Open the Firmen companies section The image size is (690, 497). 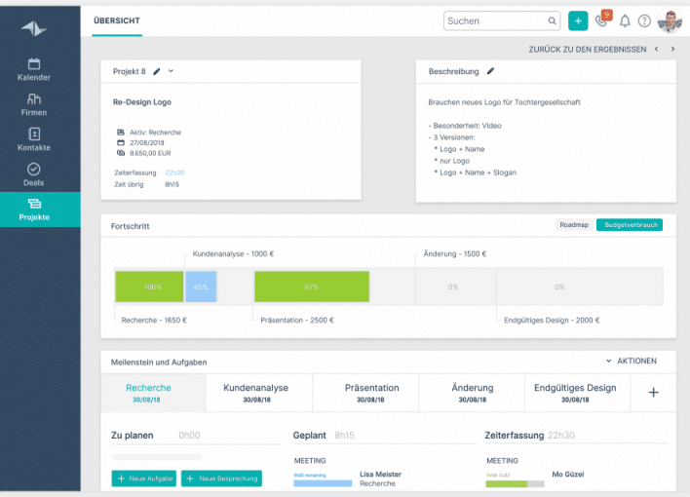click(33, 104)
